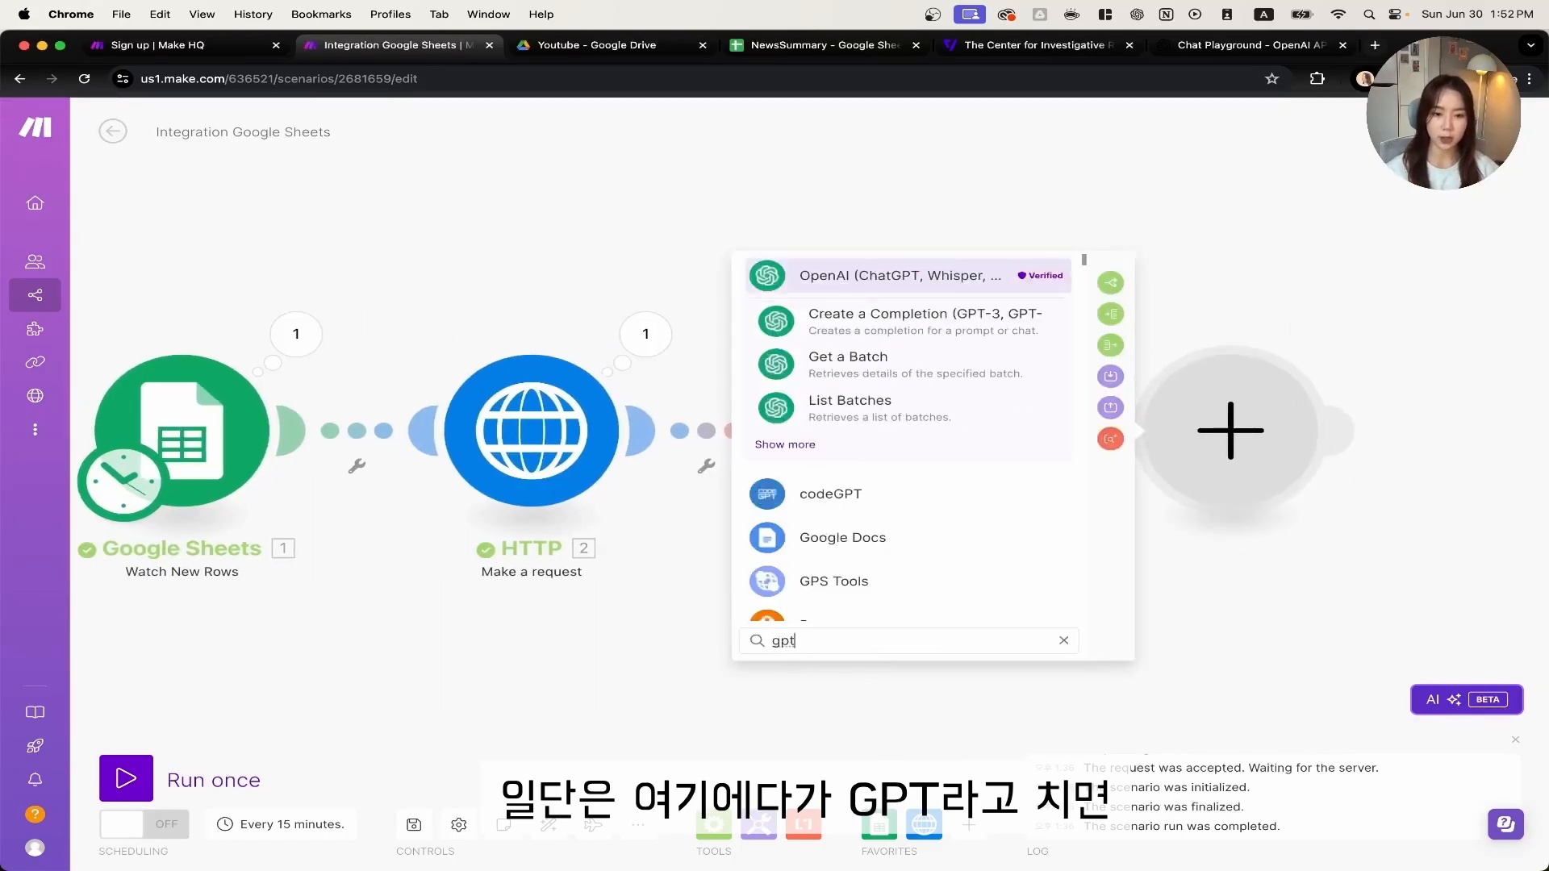This screenshot has height=871, width=1549.
Task: Open the Team sidebar icon
Action: point(35,261)
